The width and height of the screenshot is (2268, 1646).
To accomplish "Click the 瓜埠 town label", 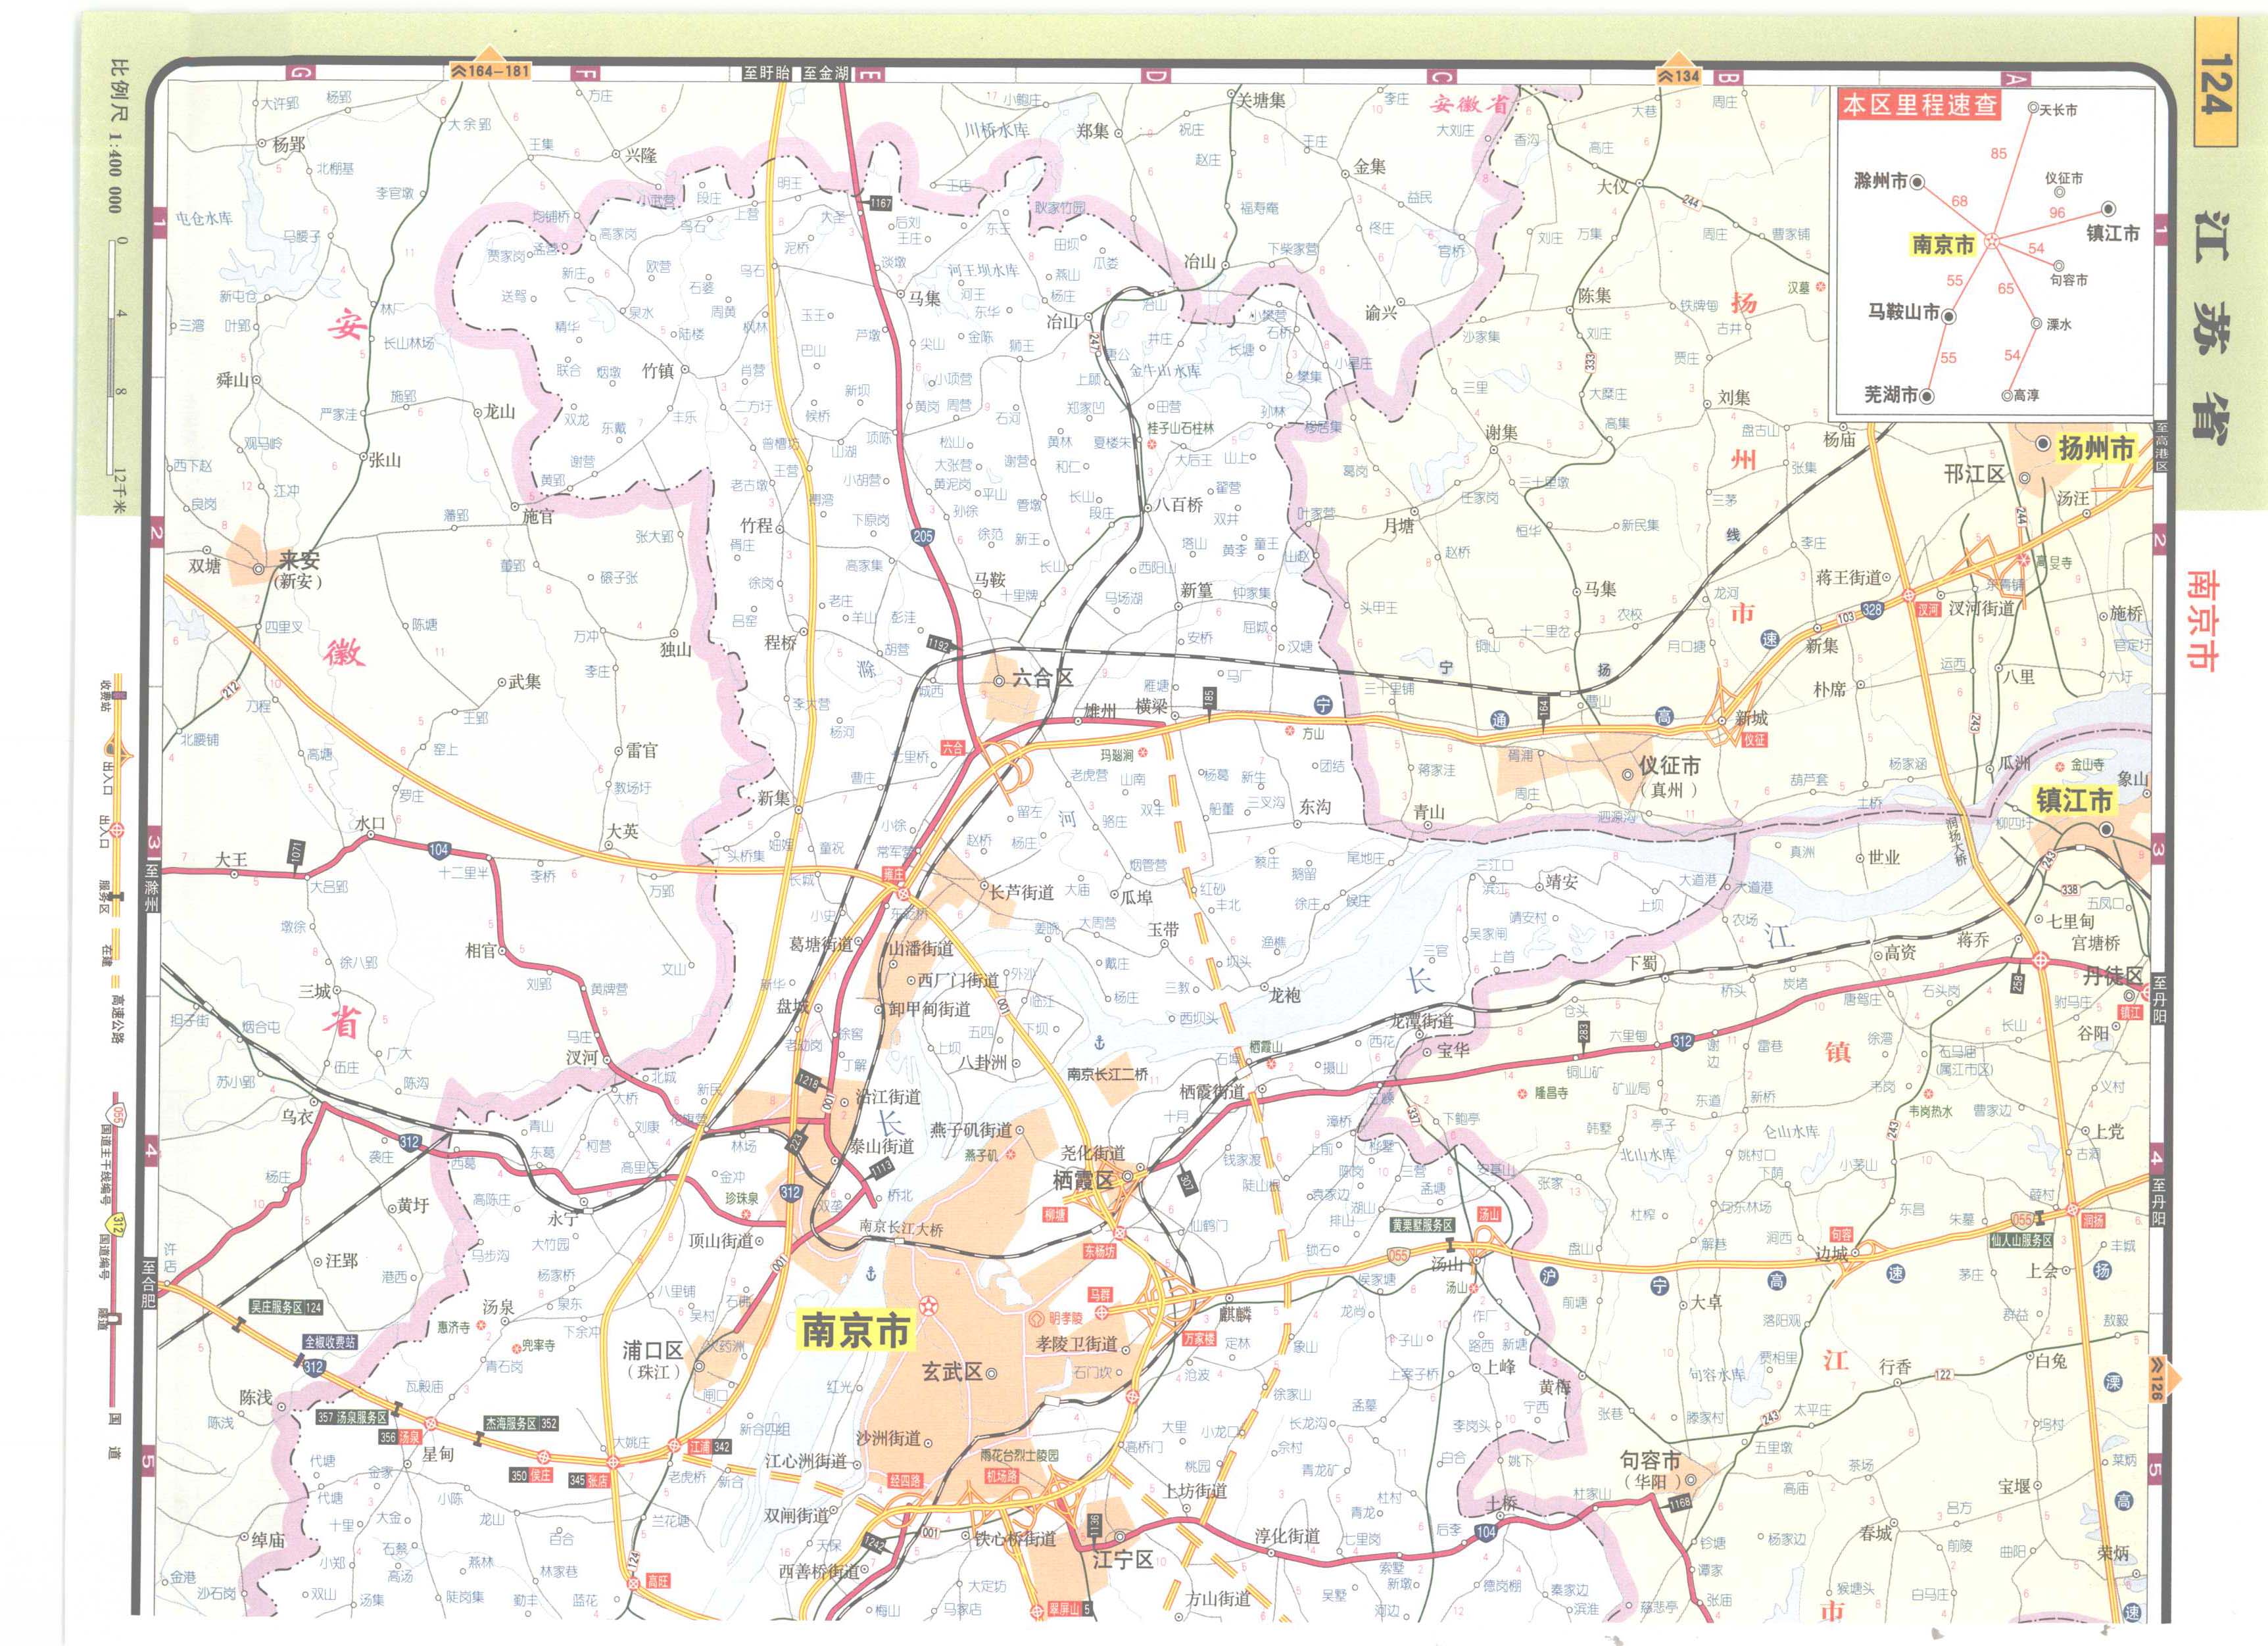I will tap(1137, 897).
